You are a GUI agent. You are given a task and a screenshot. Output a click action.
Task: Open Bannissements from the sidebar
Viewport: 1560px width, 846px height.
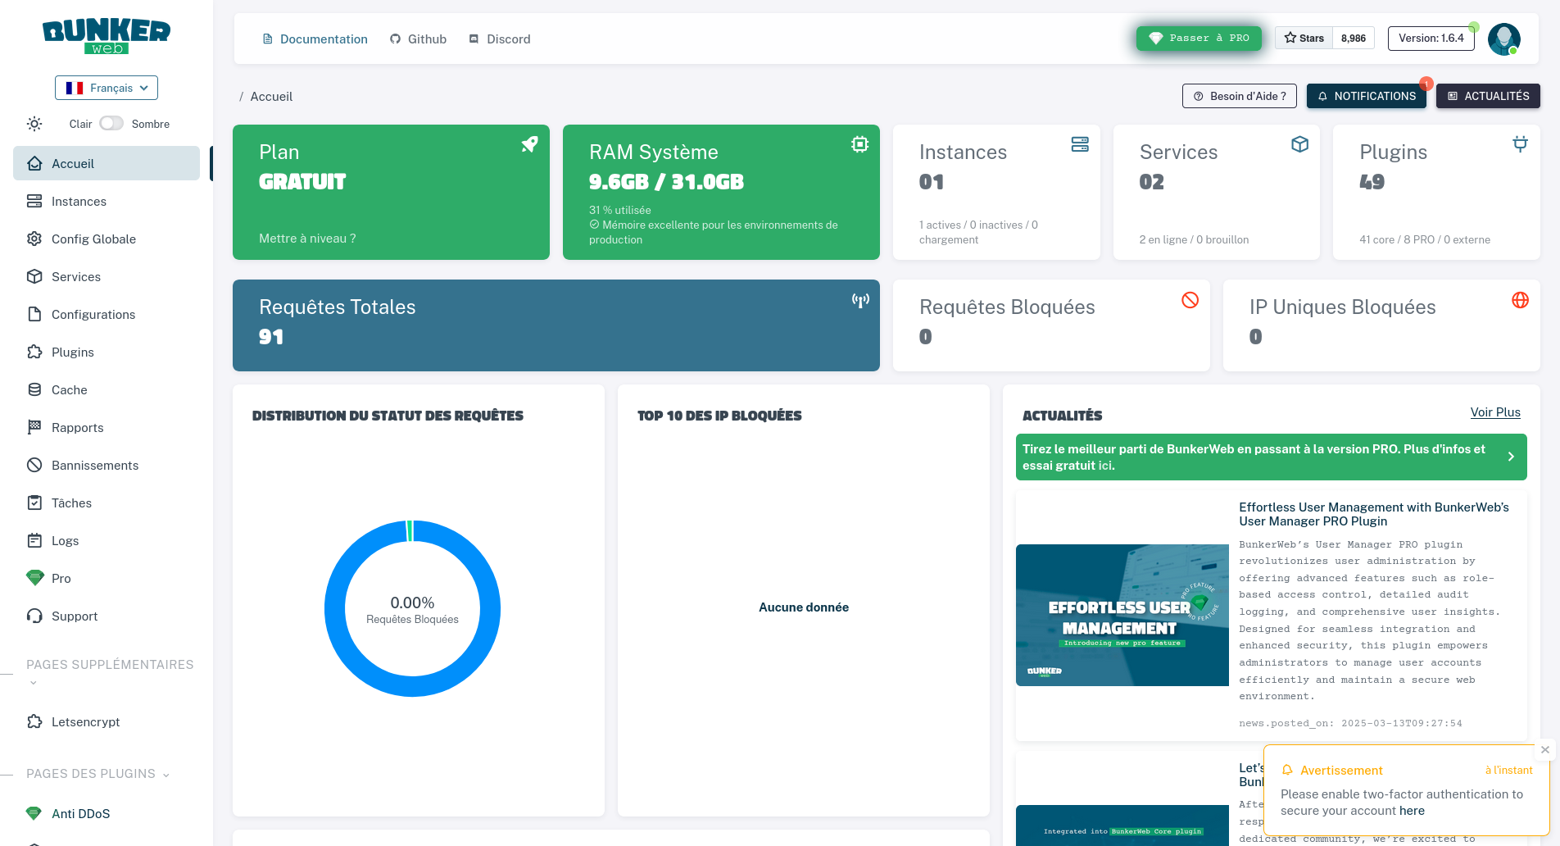click(94, 465)
